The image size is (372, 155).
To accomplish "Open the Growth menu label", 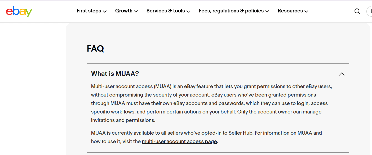I will [124, 11].
